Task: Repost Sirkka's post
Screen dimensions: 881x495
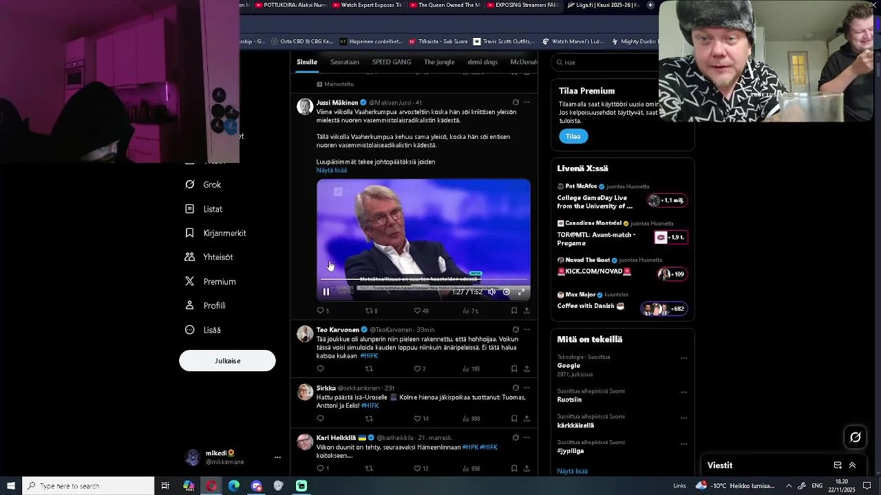Action: [x=369, y=419]
